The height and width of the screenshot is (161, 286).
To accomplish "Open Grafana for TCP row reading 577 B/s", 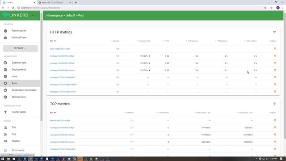I will click(x=275, y=127).
